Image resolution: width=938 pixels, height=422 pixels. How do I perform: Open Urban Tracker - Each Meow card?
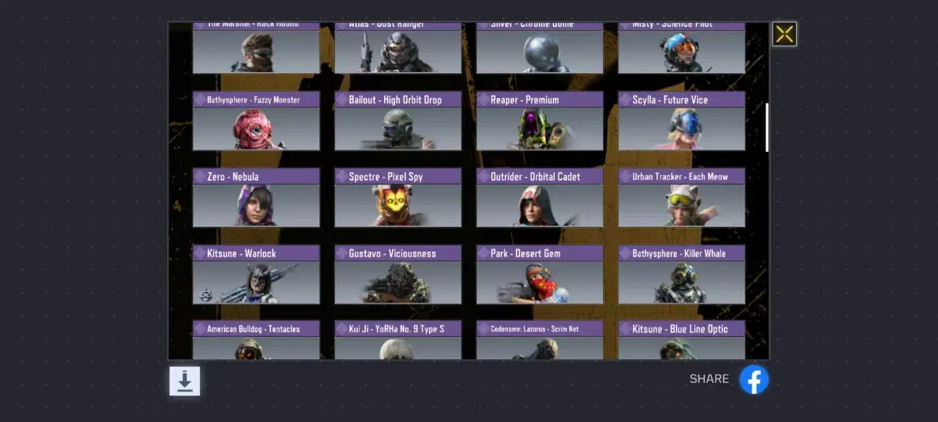682,198
